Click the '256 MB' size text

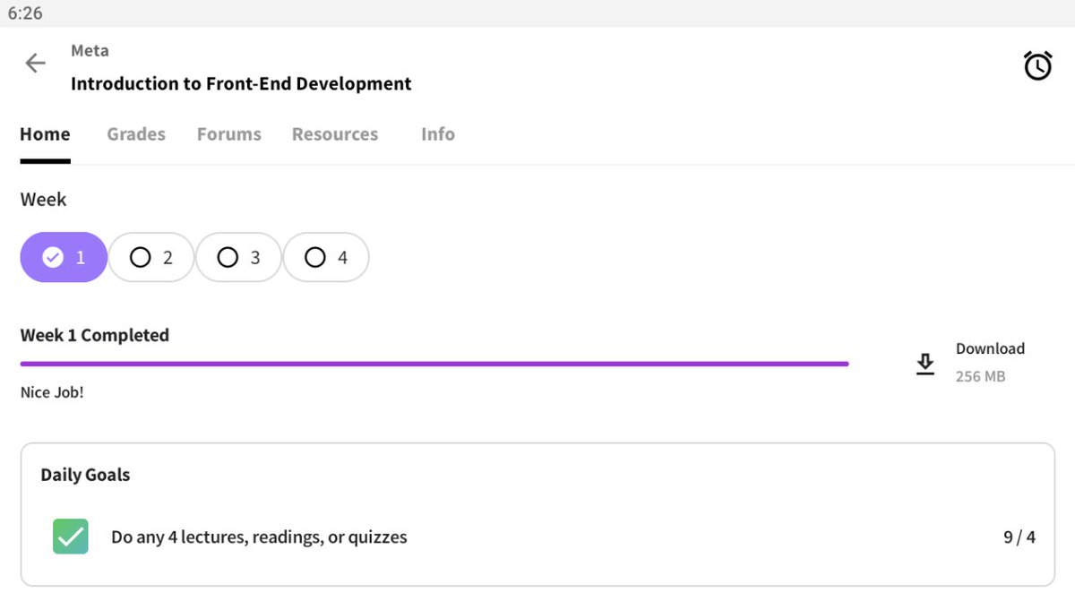[980, 376]
